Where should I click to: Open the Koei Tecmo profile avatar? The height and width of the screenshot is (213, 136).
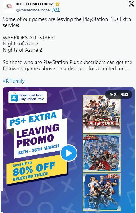(x=9, y=7)
